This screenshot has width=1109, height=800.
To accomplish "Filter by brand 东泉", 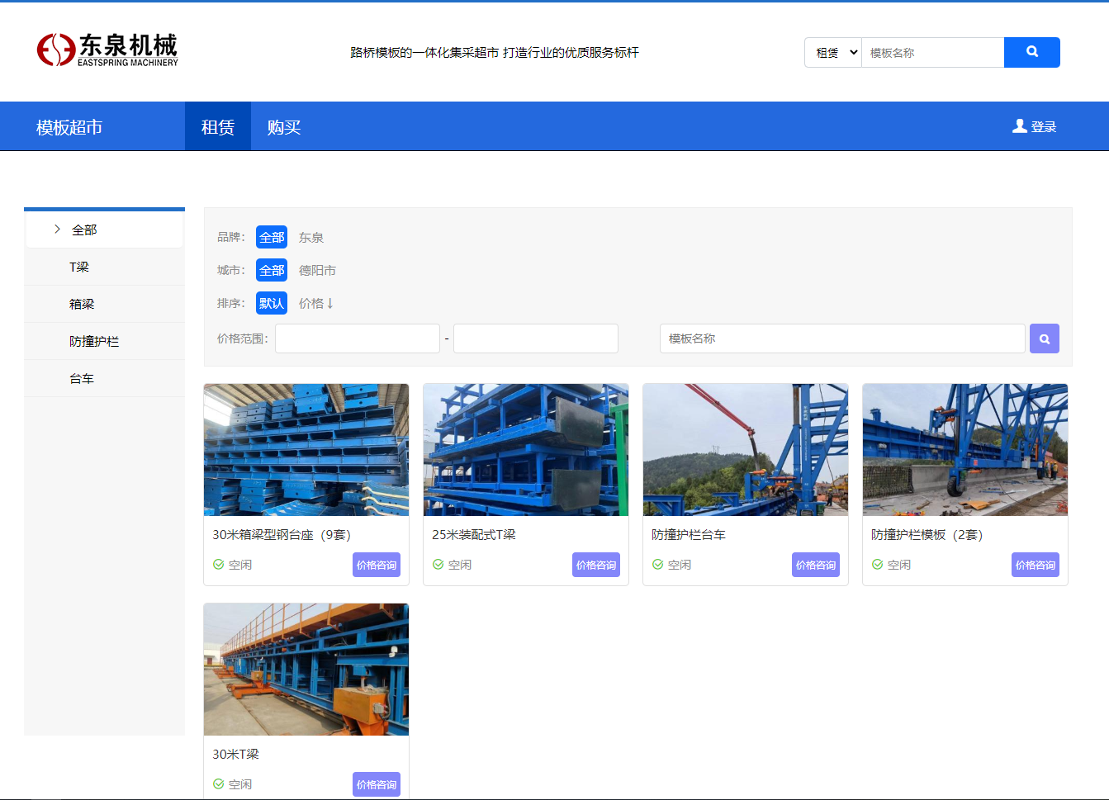I will [x=311, y=237].
